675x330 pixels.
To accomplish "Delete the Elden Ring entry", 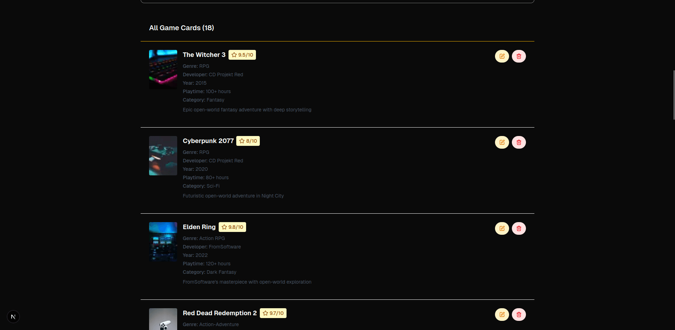I will click(x=519, y=228).
